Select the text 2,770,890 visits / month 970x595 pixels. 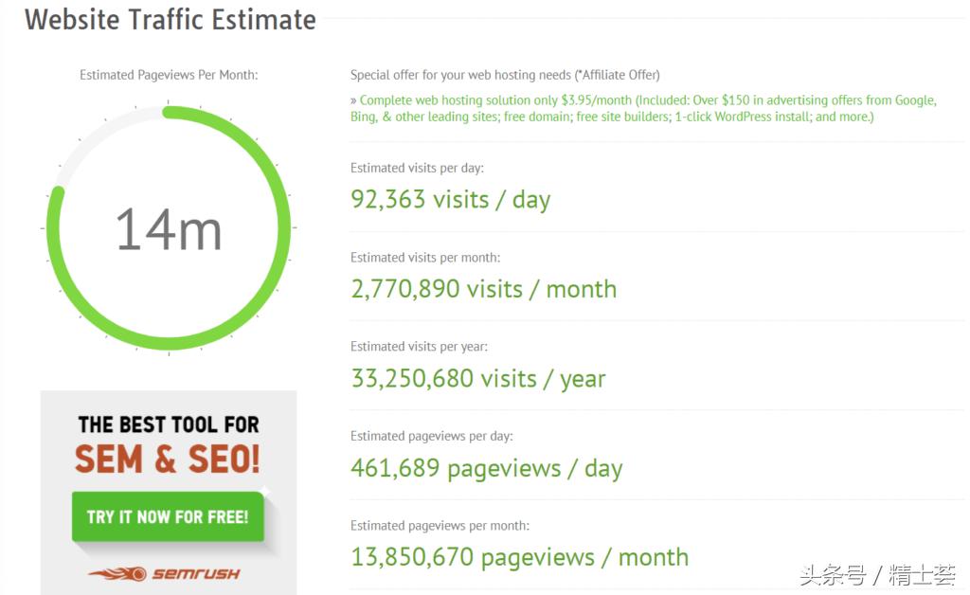coord(484,289)
